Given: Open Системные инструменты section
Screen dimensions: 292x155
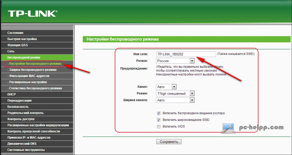Looking at the screenshot, I should (37, 150).
